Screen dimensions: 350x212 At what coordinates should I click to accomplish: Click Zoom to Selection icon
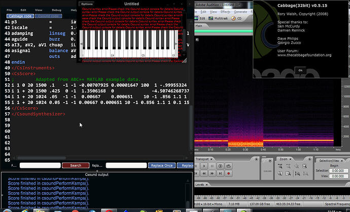click(288, 173)
